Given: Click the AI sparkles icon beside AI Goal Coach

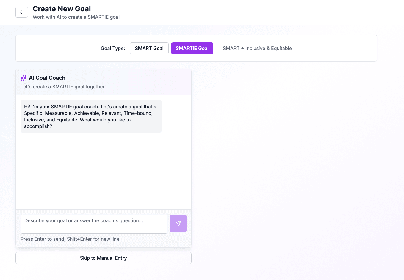Looking at the screenshot, I should tap(23, 78).
